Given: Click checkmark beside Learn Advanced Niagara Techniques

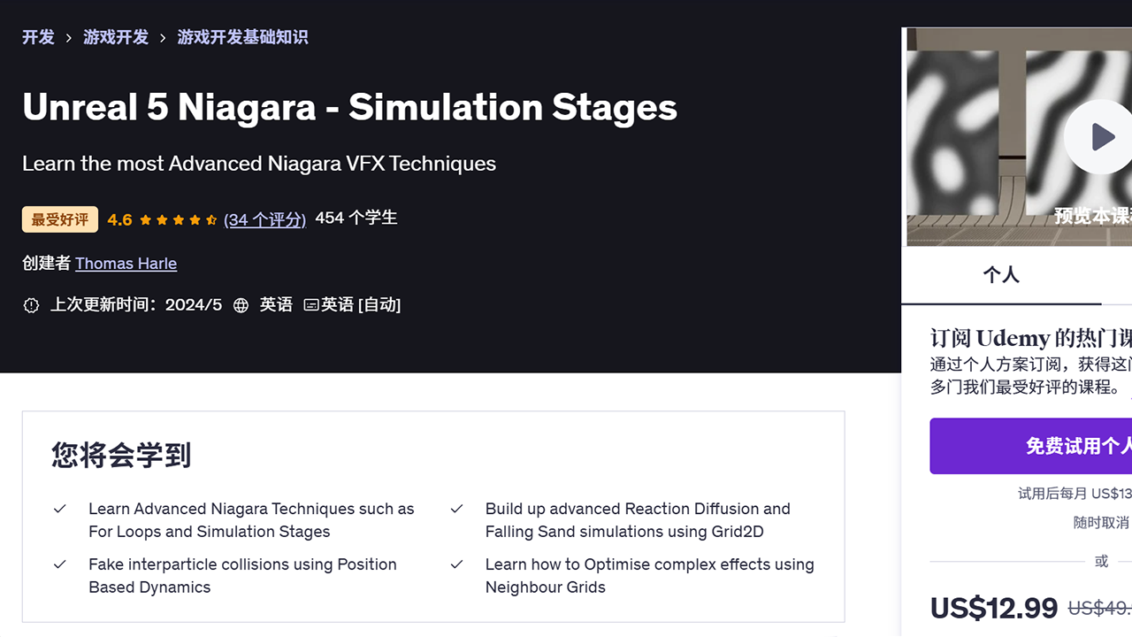Looking at the screenshot, I should click(60, 509).
